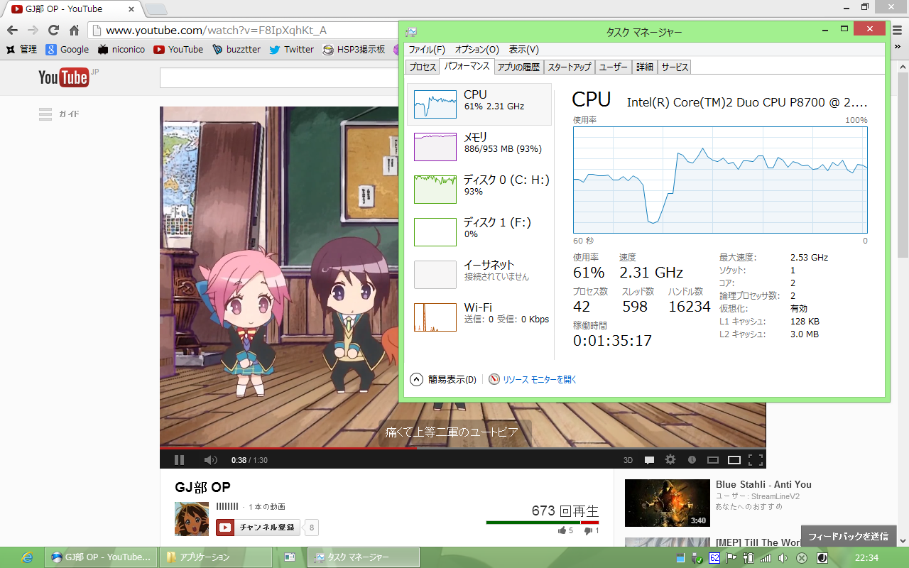This screenshot has height=568, width=909.
Task: Select ディスク 1 (F:) performance item
Action: pos(480,232)
